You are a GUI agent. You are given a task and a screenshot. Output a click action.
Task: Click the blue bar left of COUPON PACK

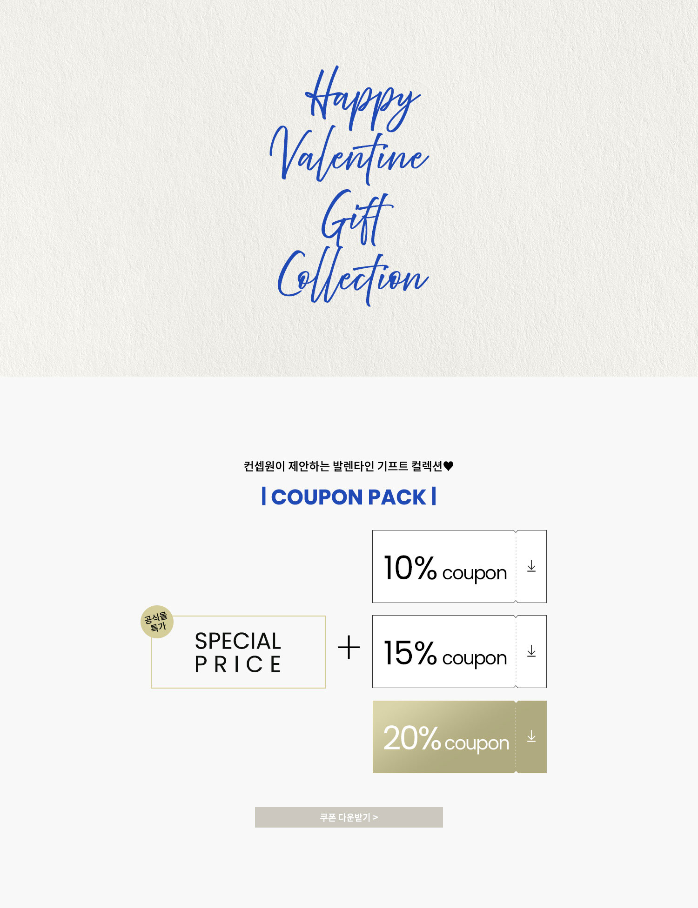(264, 496)
